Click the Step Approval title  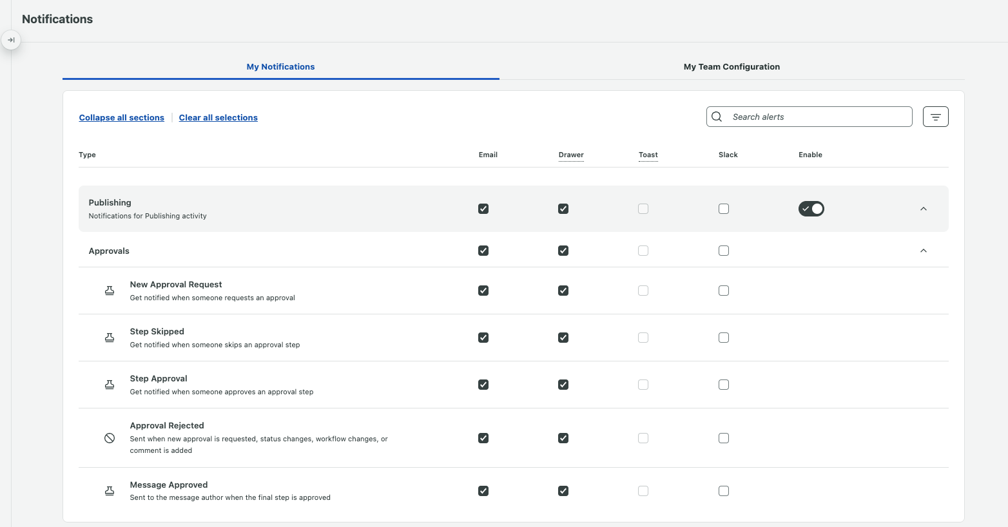(x=158, y=378)
